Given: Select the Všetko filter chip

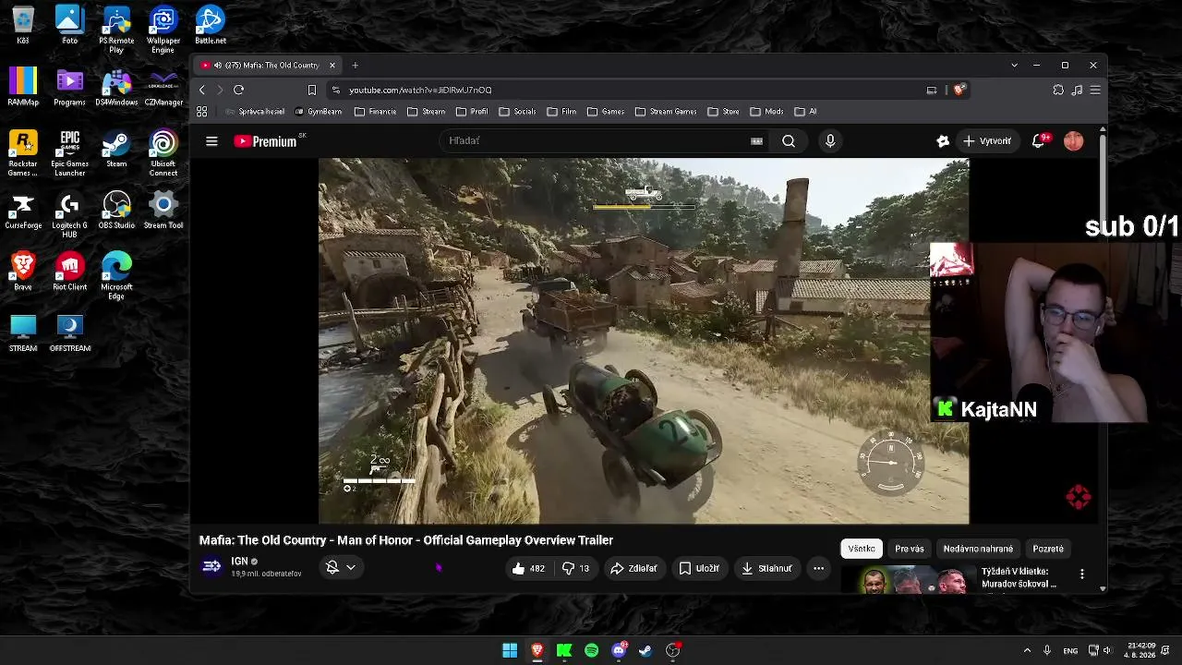Looking at the screenshot, I should (862, 549).
